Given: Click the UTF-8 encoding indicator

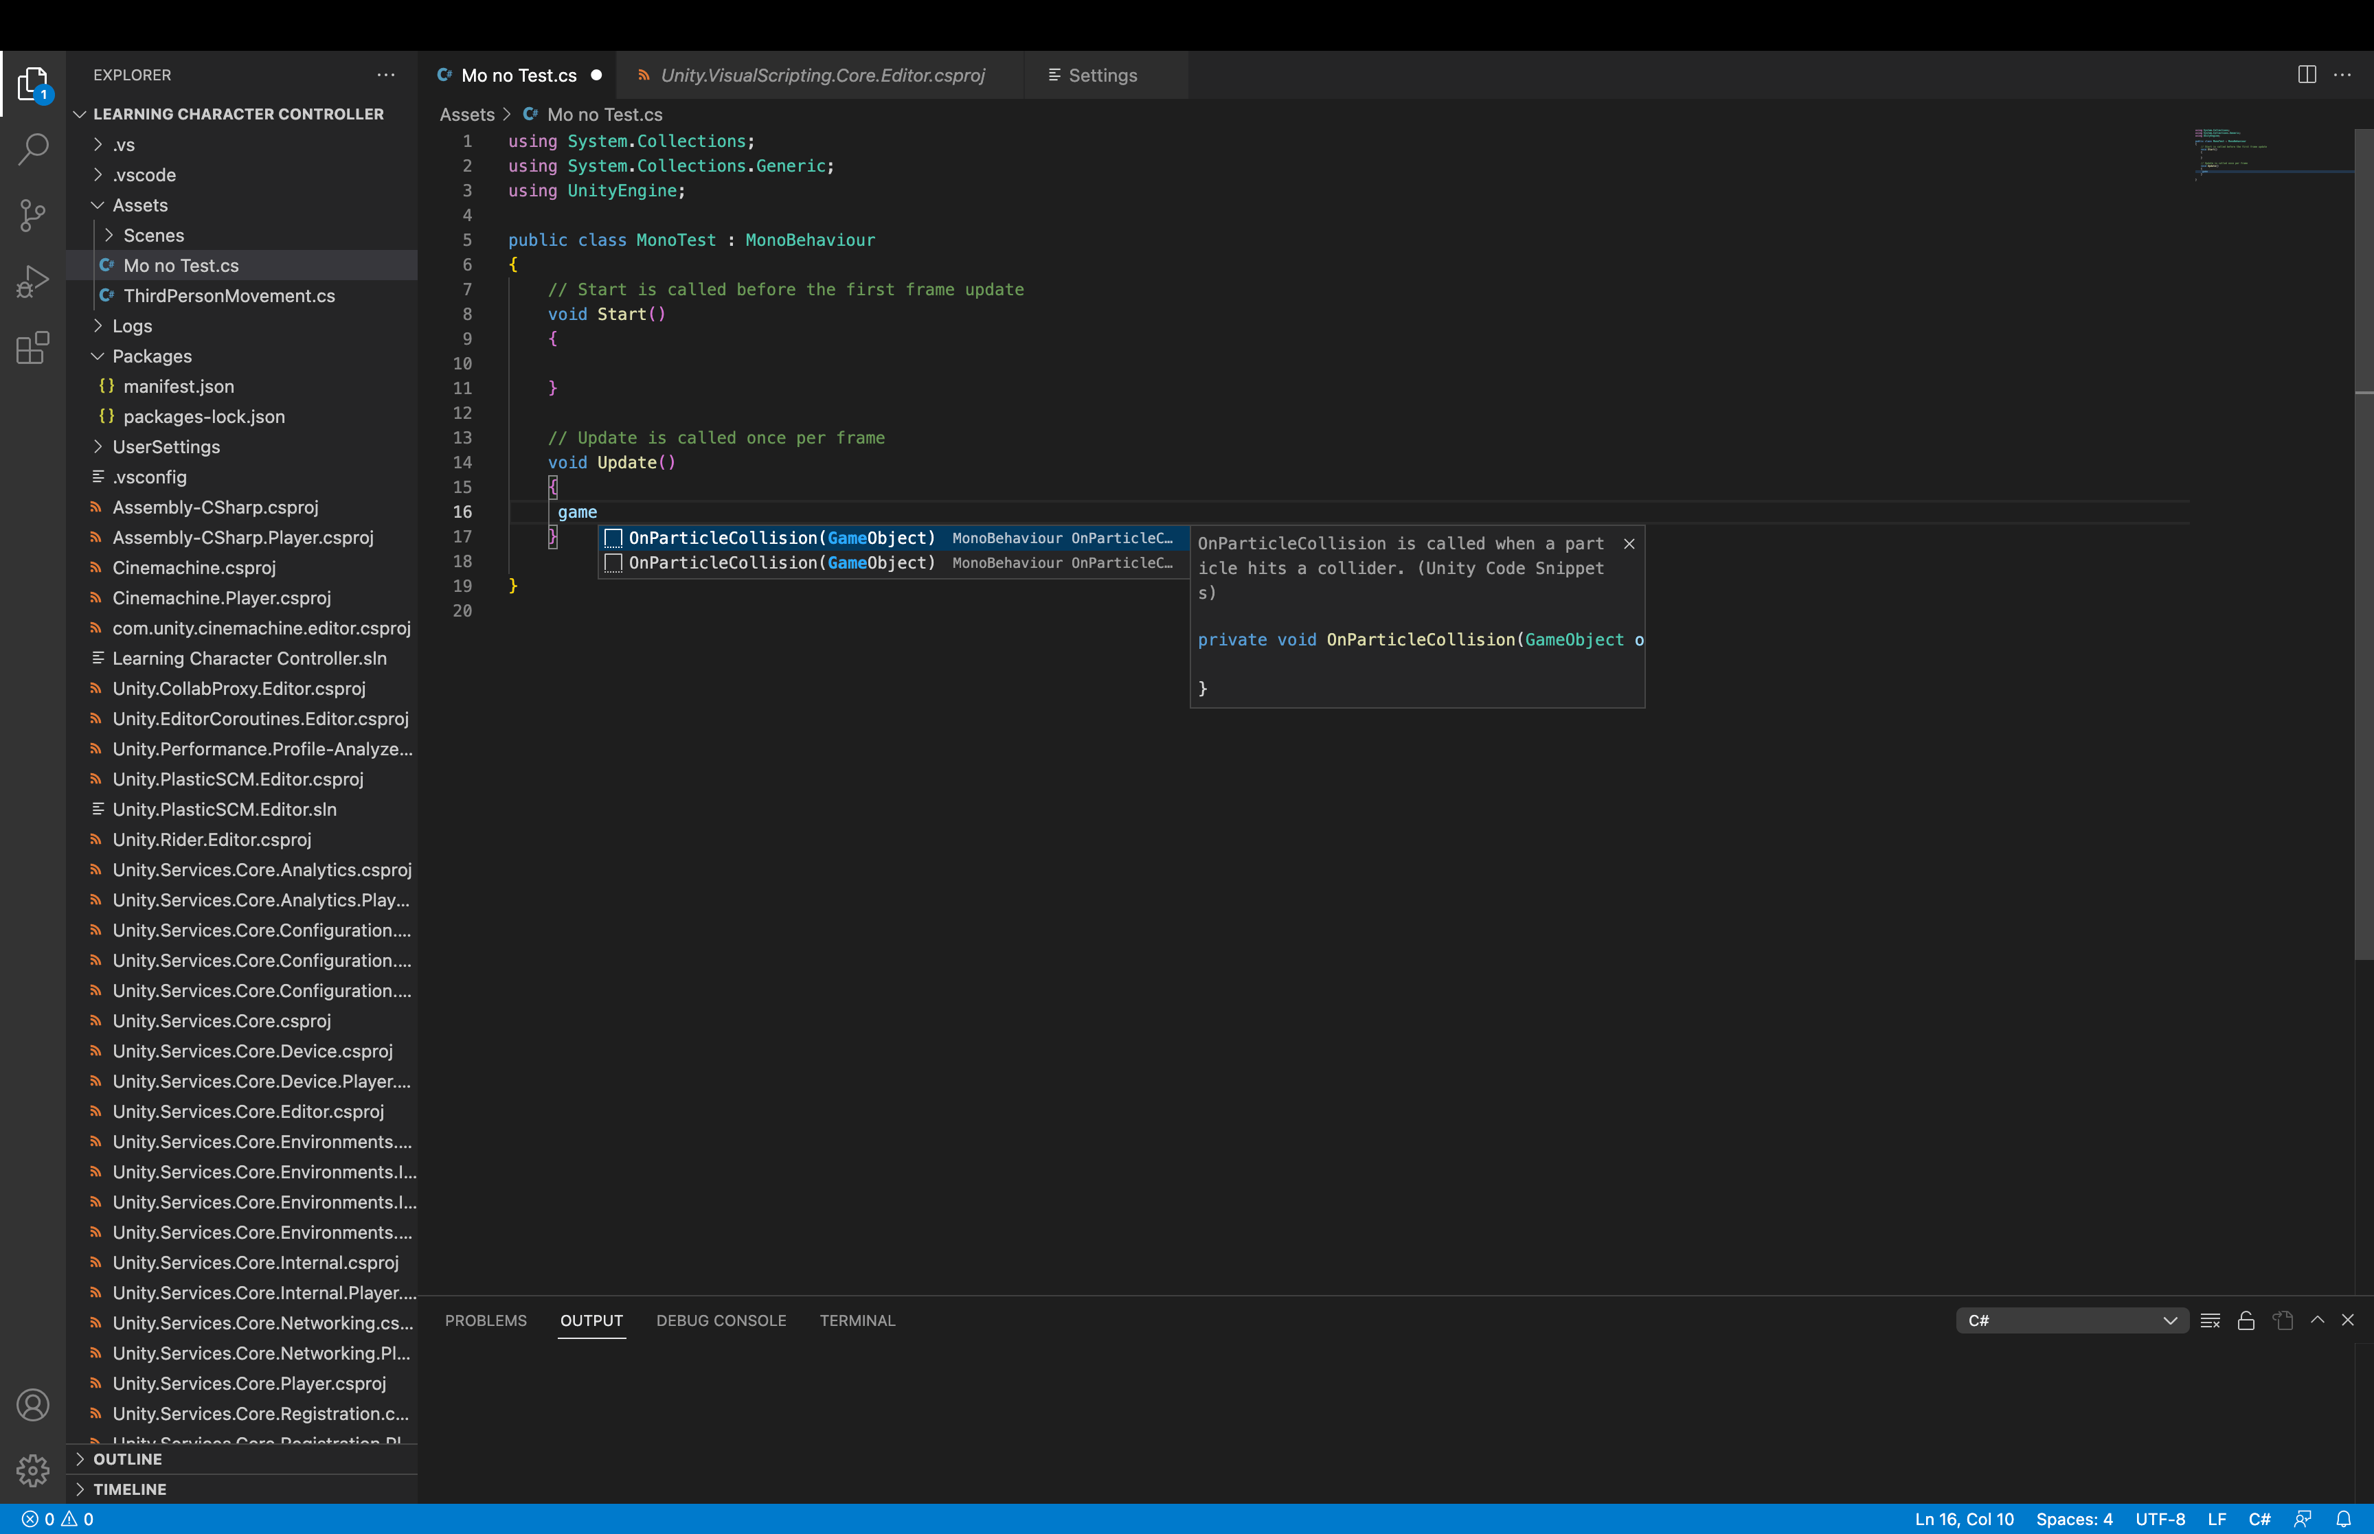Looking at the screenshot, I should pyautogui.click(x=2159, y=1518).
